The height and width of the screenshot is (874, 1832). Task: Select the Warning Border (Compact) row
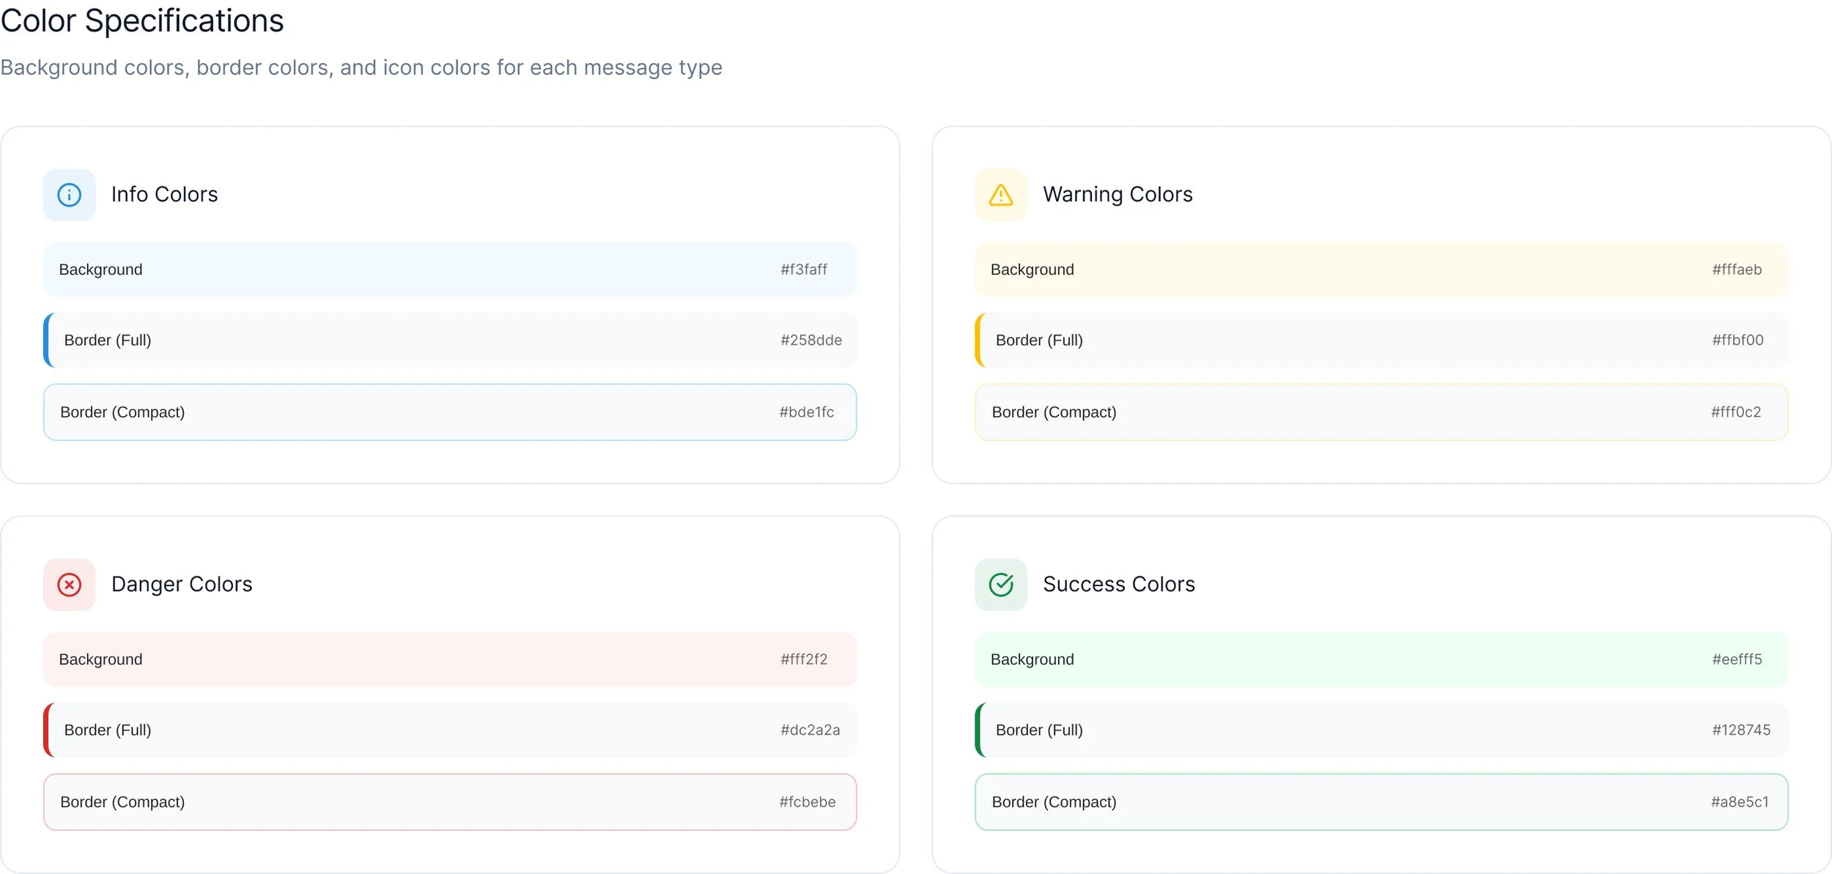pos(1381,412)
